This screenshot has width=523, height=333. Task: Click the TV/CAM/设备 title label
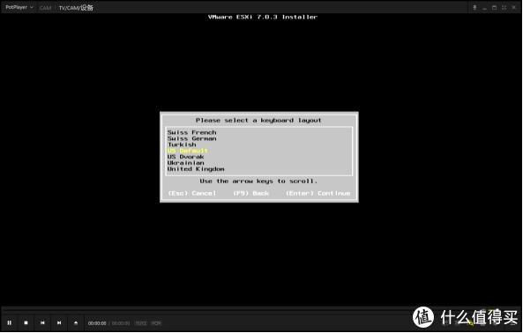(76, 8)
